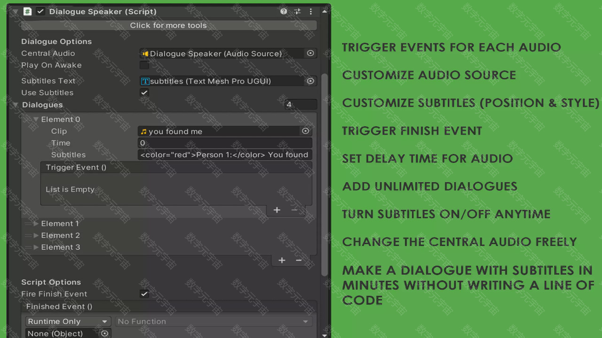
Task: Click the Dialogue Options heading
Action: 56,41
